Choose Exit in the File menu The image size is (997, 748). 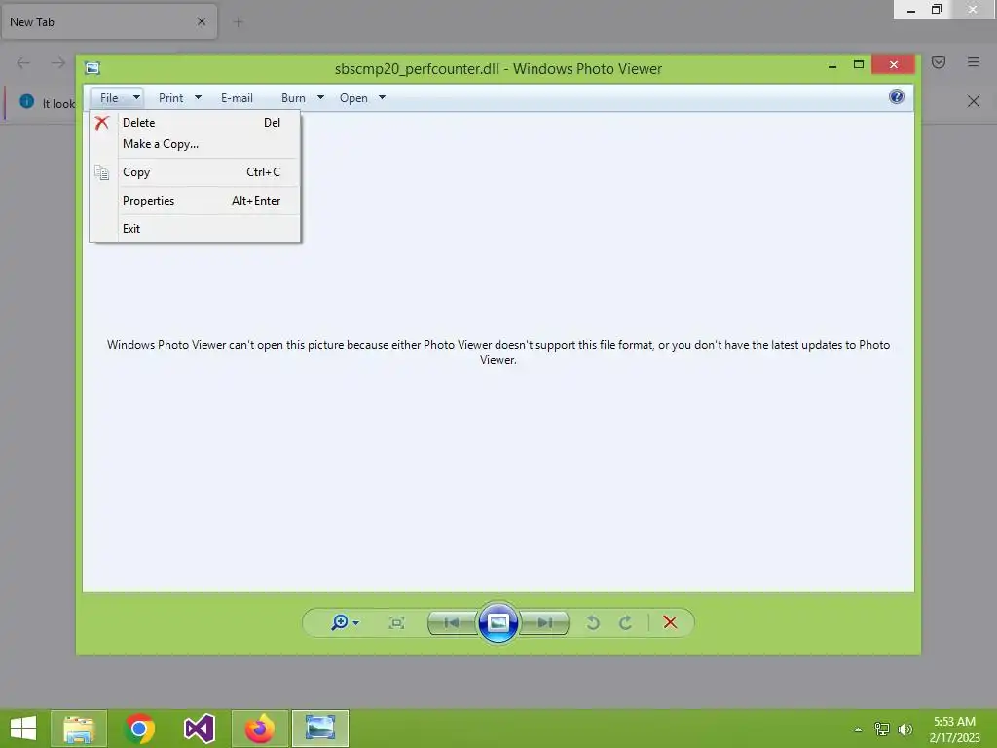[x=195, y=228]
